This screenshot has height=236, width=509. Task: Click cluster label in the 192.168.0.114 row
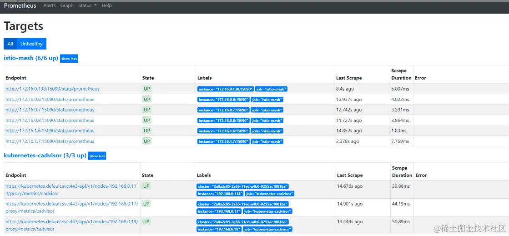[x=243, y=186]
